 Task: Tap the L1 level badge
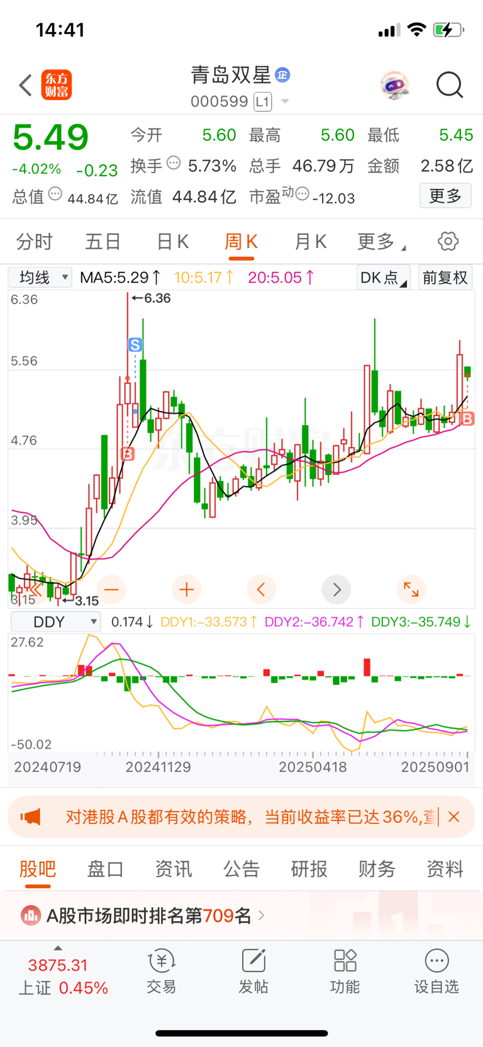pos(263,101)
